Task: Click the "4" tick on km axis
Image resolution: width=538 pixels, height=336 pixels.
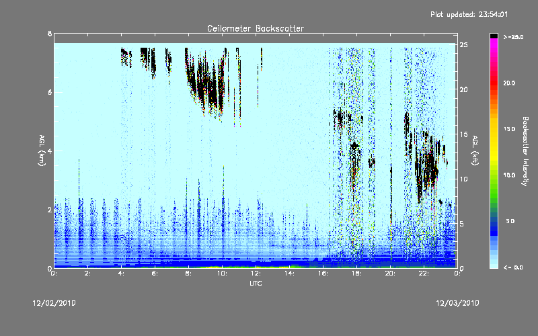Action: tap(50, 151)
